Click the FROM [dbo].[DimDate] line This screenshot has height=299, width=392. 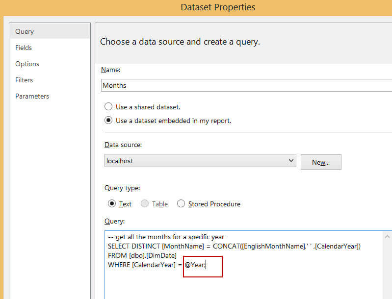(142, 256)
